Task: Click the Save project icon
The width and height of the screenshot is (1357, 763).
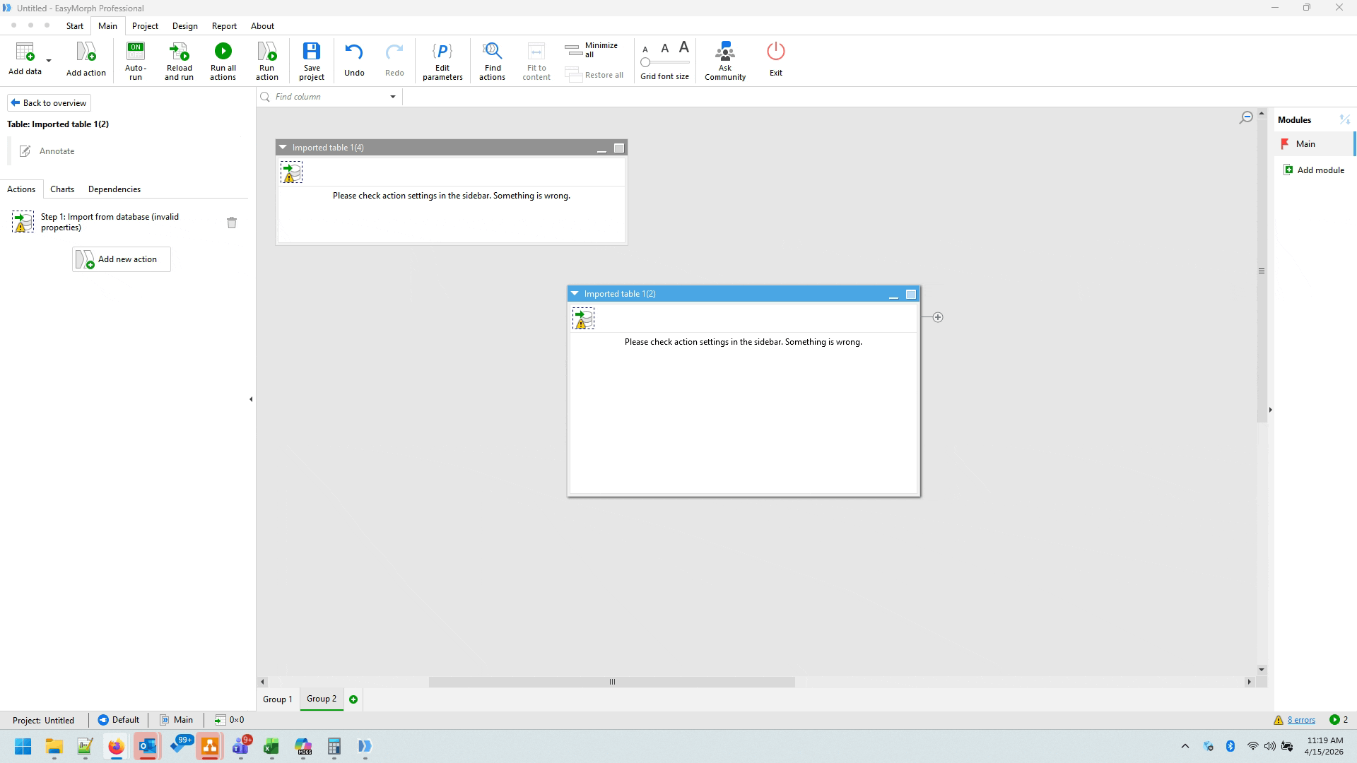Action: point(311,52)
